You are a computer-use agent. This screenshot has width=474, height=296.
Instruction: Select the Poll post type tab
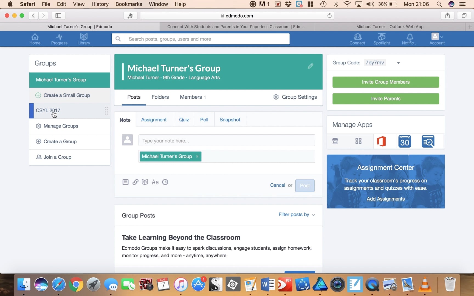(204, 120)
